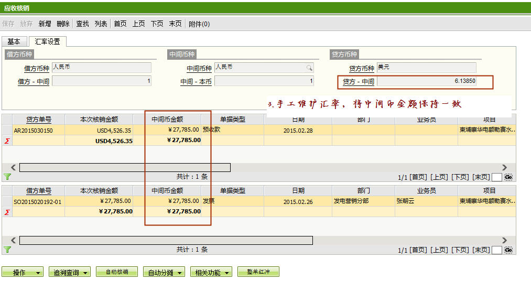Click the 中间币种 input field
This screenshot has width=531, height=291.
[x=264, y=68]
